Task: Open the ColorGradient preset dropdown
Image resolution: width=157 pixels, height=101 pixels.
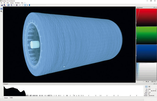Action: click(x=140, y=82)
